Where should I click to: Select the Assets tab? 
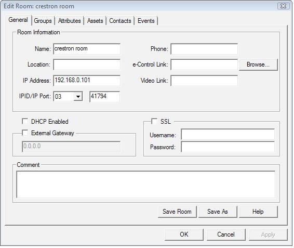[x=95, y=21]
